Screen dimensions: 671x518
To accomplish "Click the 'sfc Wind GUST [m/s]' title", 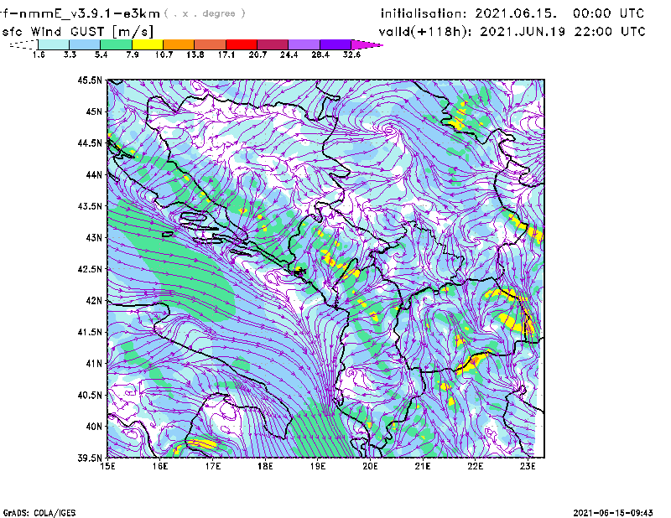I will click(77, 32).
